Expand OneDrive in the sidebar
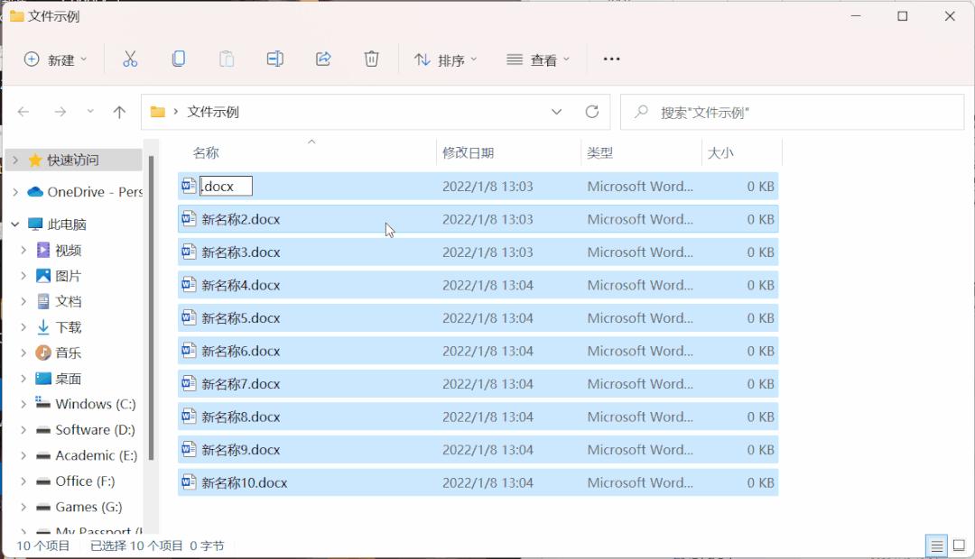This screenshot has height=559, width=975. pos(16,192)
